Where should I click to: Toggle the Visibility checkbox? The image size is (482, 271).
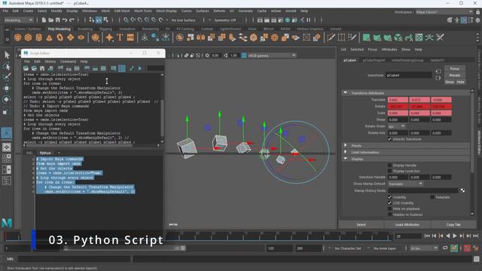coord(389,197)
